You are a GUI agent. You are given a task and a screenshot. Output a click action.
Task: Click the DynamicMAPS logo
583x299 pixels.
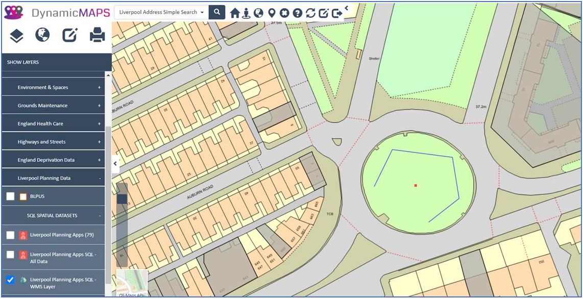click(x=57, y=13)
